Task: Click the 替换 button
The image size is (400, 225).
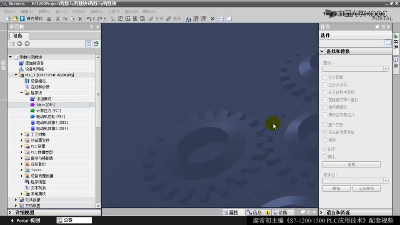Action: (336, 188)
